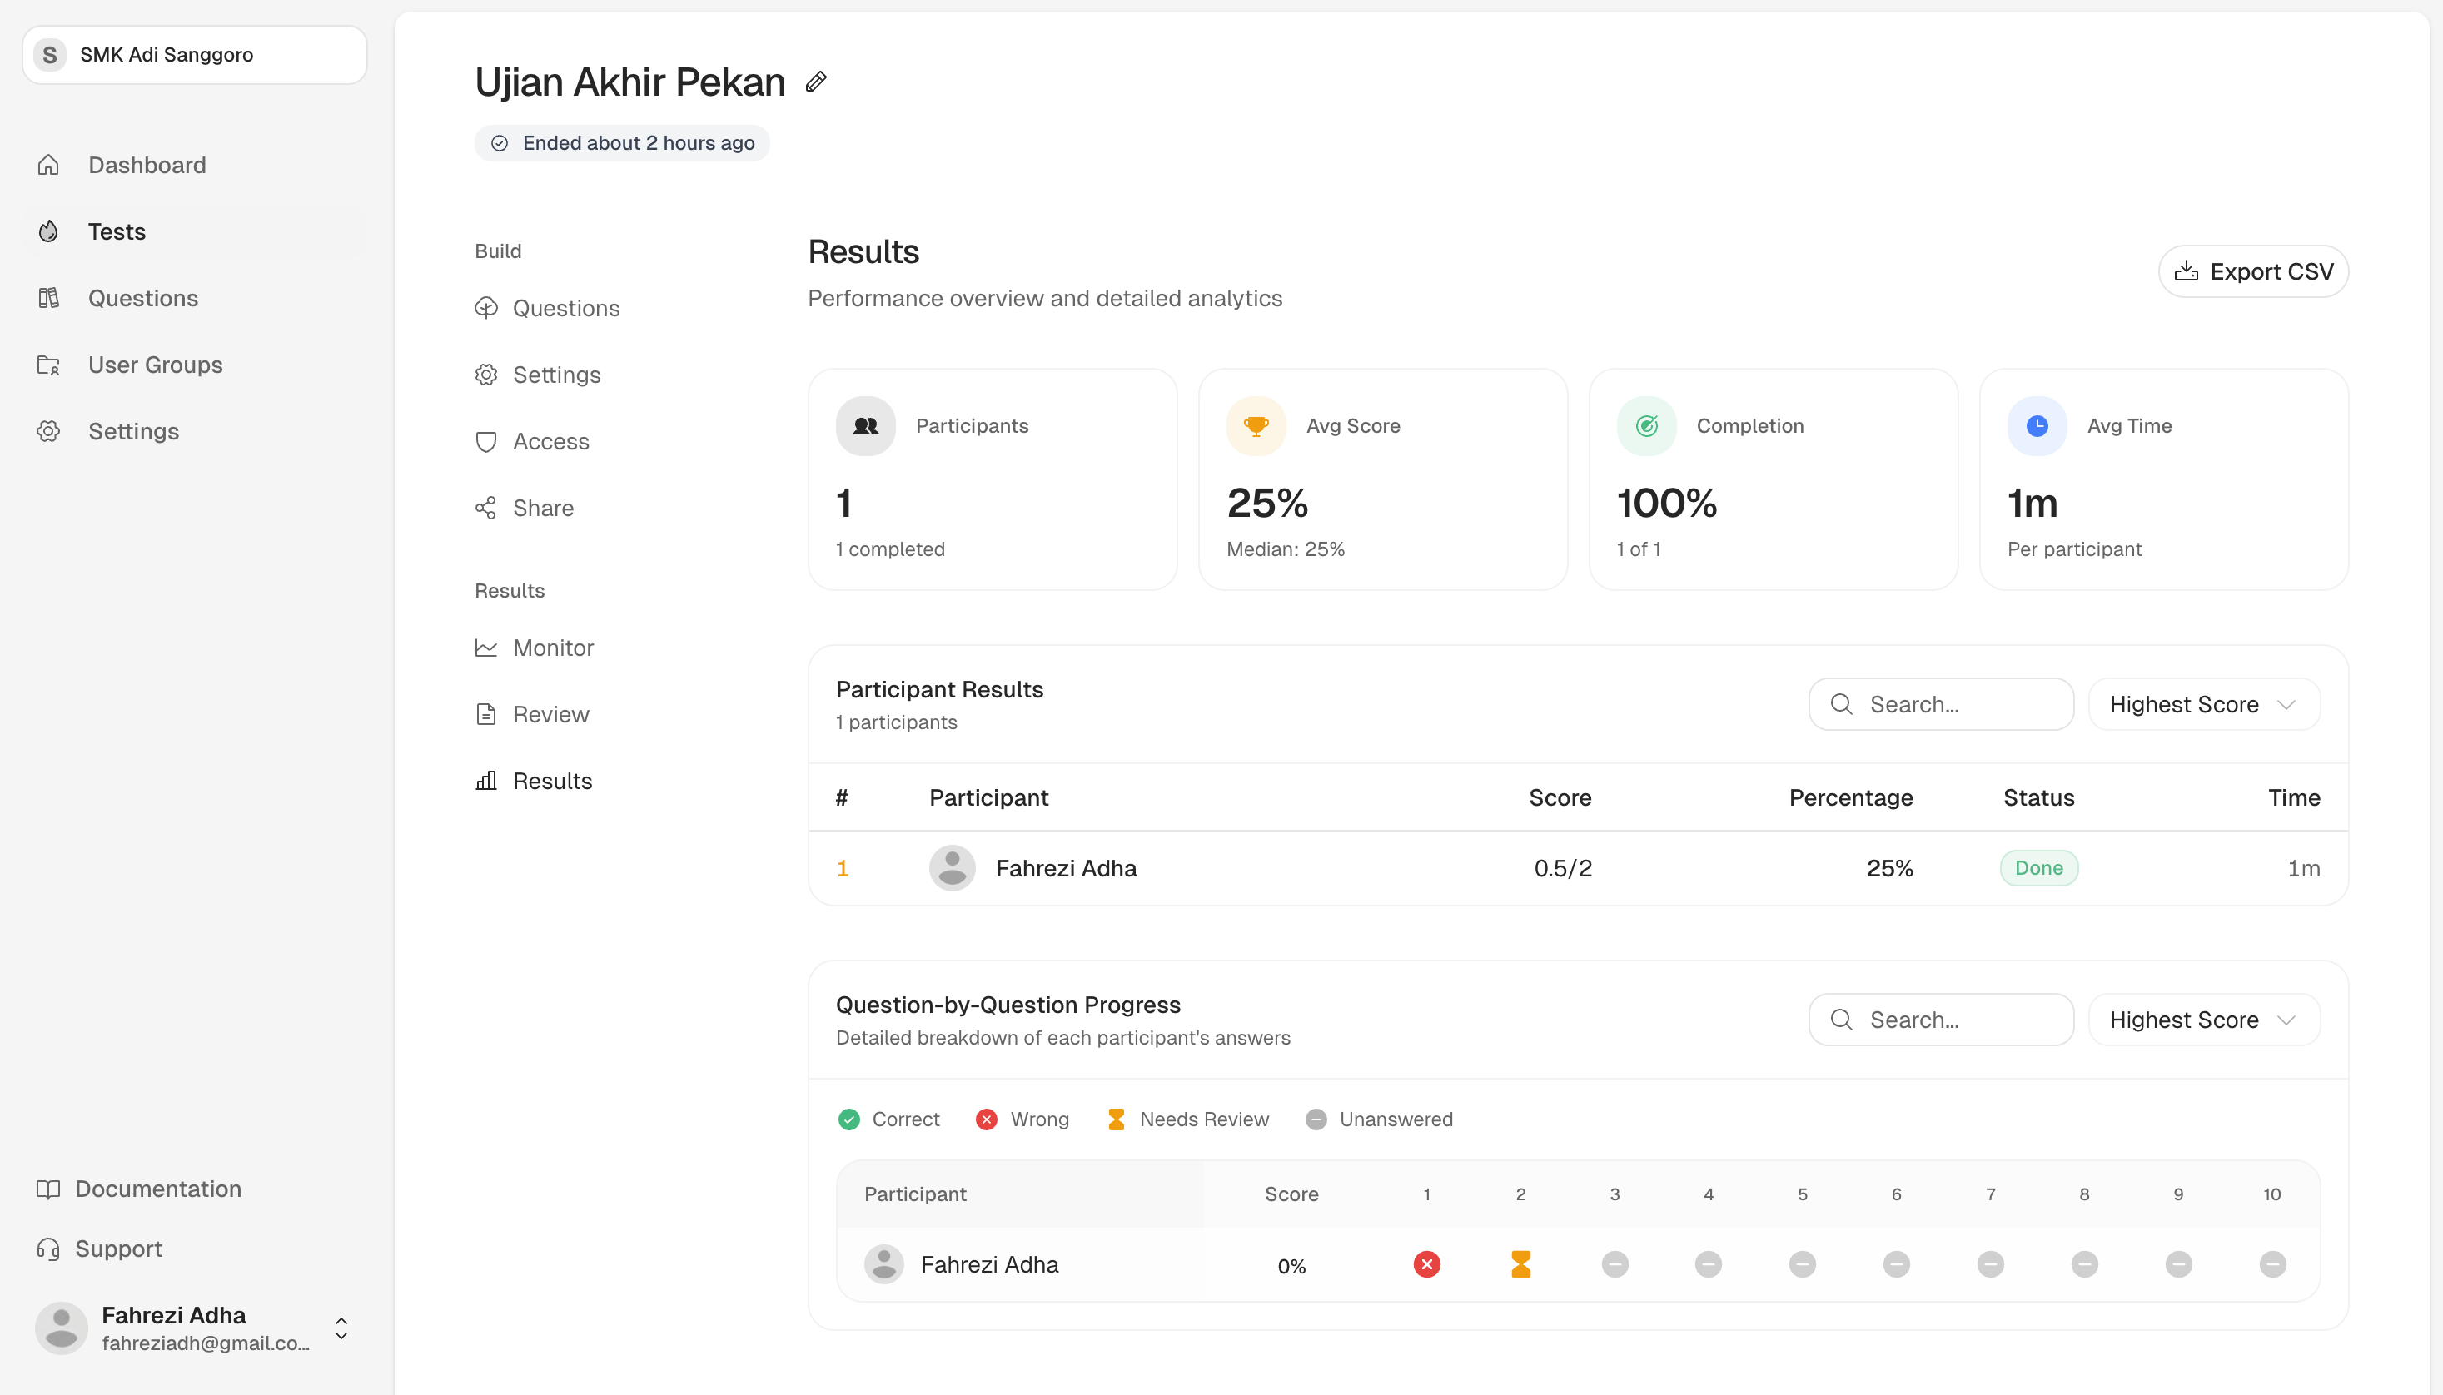Open Settings via the gear icon
Viewport: 2443px width, 1395px height.
[49, 431]
